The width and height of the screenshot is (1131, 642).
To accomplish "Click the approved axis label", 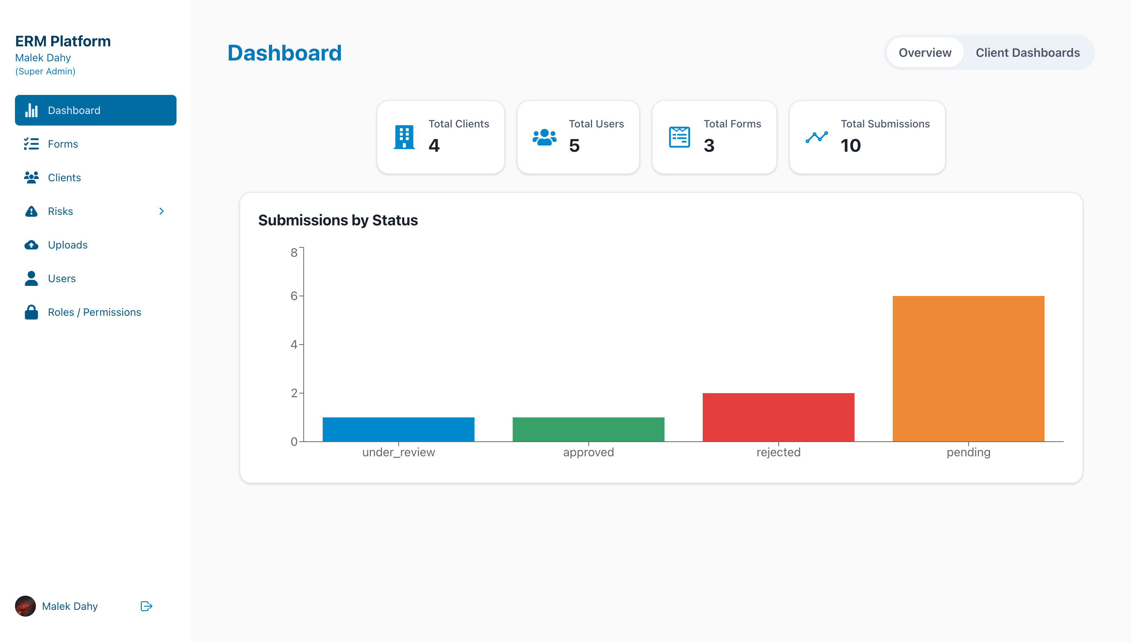I will 588,453.
